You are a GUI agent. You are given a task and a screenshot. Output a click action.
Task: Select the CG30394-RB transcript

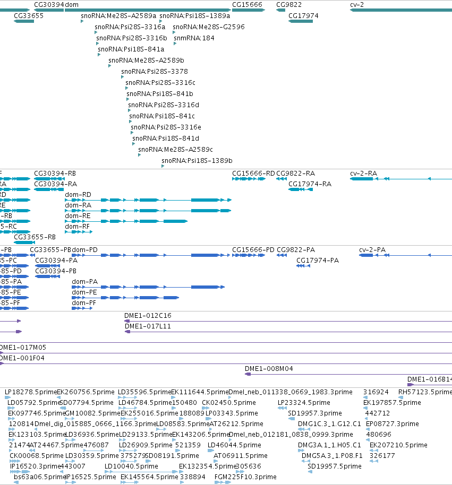coord(49,179)
